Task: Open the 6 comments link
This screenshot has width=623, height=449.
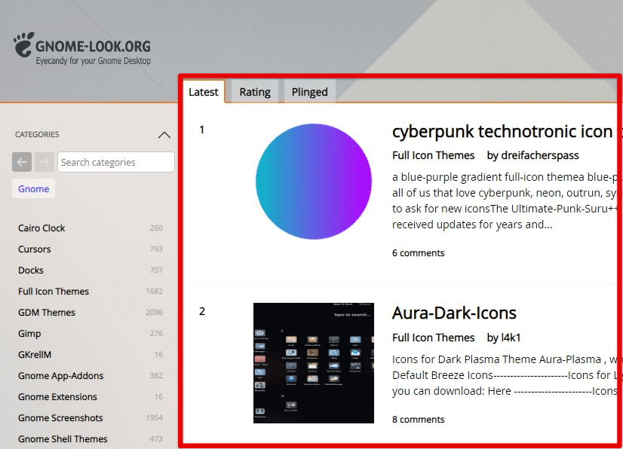Action: 418,253
